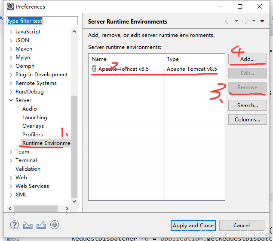The height and width of the screenshot is (241, 273).
Task: Click the tree vertical scrollbar thumb
Action: click(x=74, y=146)
